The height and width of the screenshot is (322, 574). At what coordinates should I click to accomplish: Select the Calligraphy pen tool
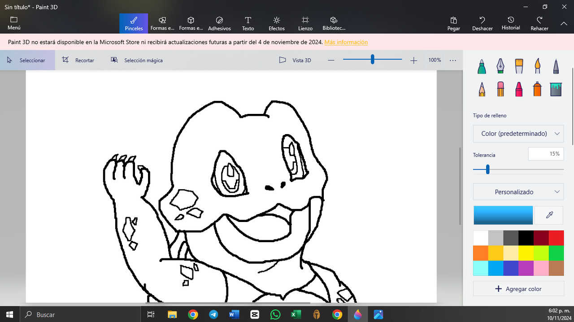pyautogui.click(x=500, y=66)
